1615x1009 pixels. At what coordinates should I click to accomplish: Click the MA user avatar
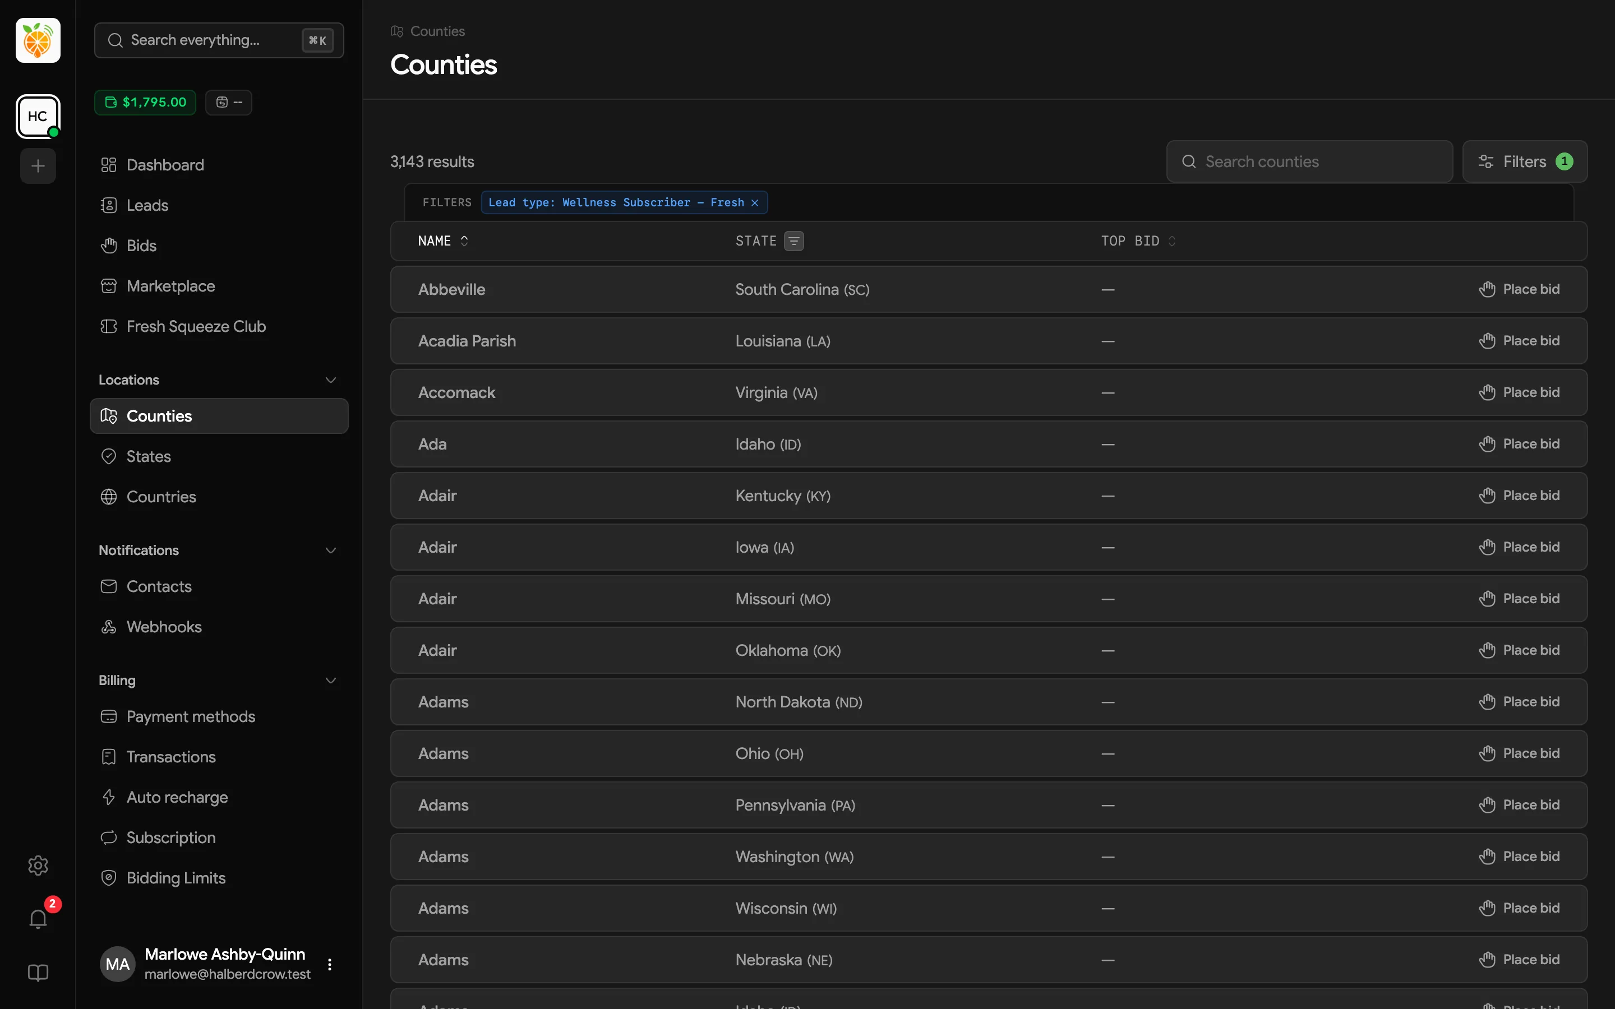click(117, 964)
